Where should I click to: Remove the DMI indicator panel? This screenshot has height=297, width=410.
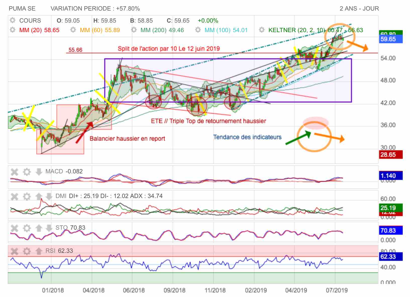(x=15, y=196)
